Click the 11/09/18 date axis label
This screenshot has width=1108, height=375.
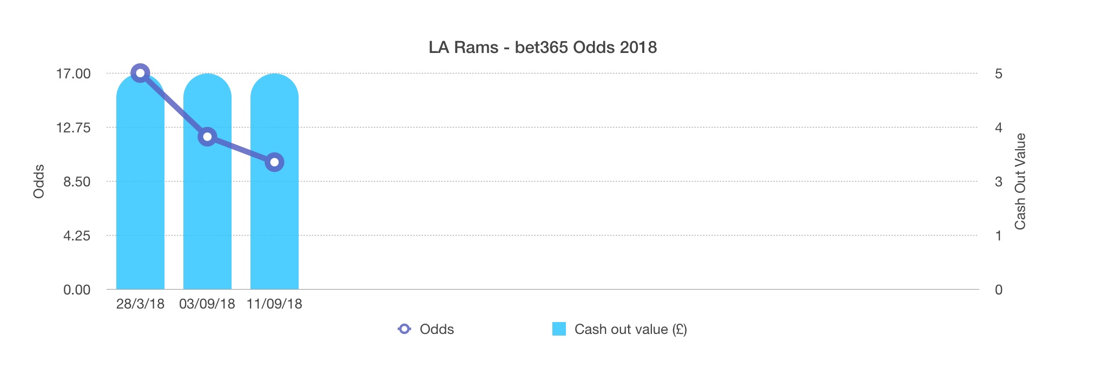(274, 304)
